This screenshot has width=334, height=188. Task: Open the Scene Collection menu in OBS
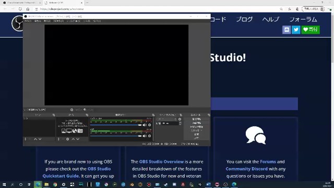pyautogui.click(x=73, y=21)
